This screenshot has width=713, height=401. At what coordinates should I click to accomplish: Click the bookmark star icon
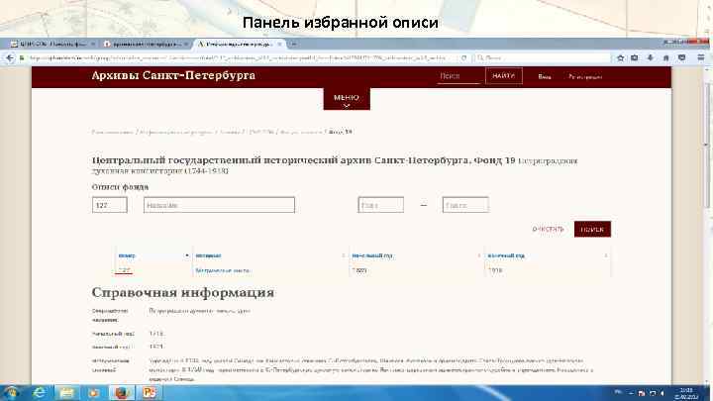(x=621, y=57)
